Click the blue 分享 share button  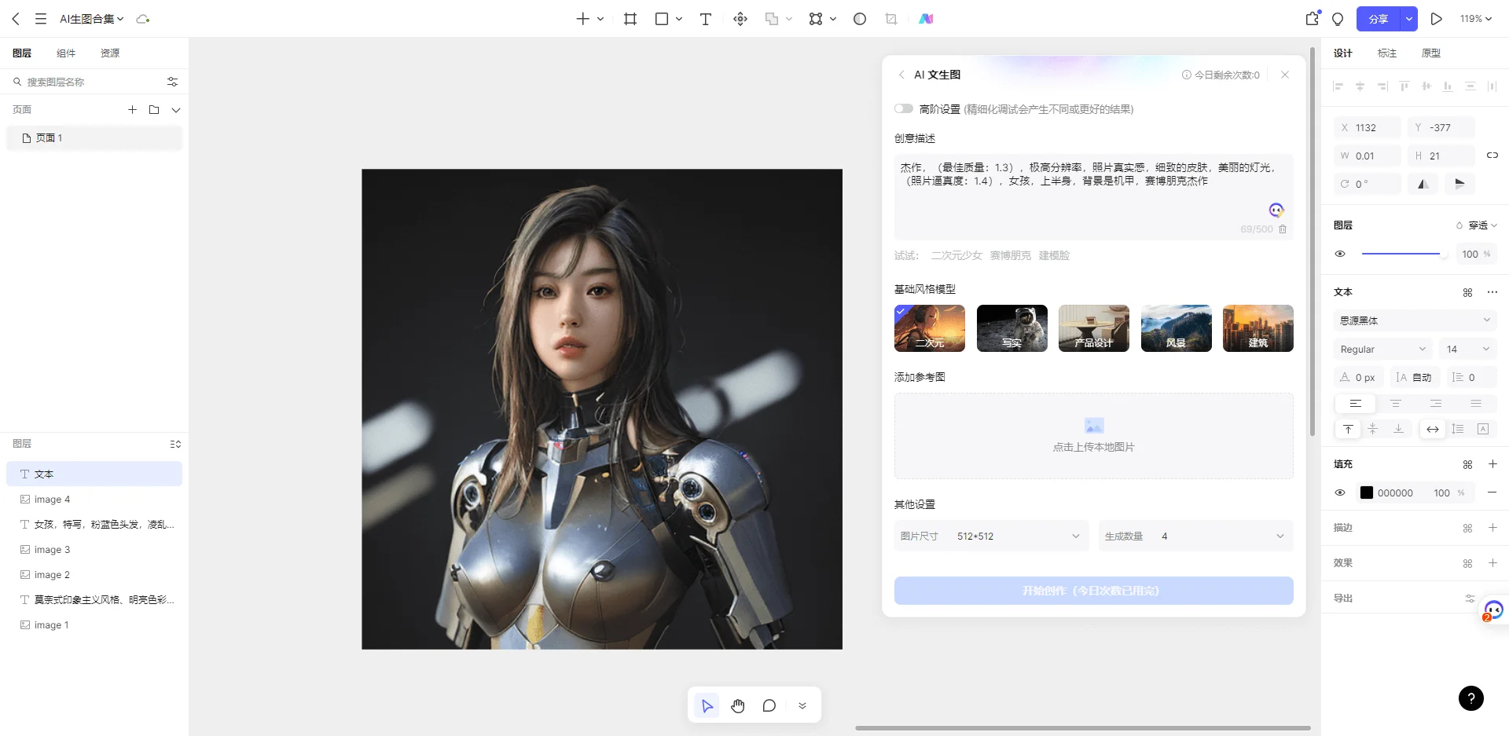1379,19
